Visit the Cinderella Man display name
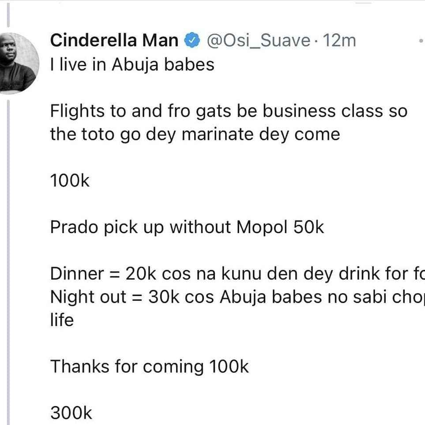425x425 pixels. pyautogui.click(x=114, y=40)
